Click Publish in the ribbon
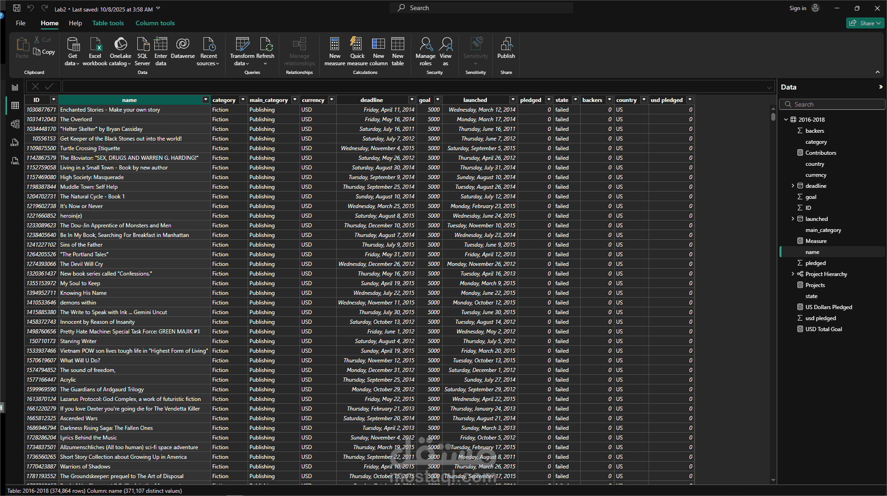The height and width of the screenshot is (496, 887). click(x=506, y=48)
